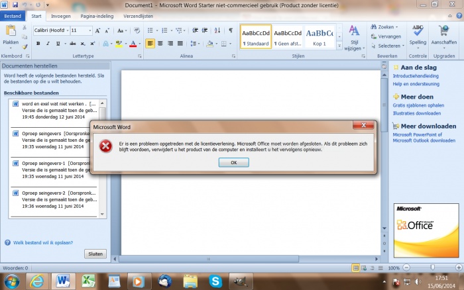Expand the font size dropdown
This screenshot has height=290, width=464.
89,30
